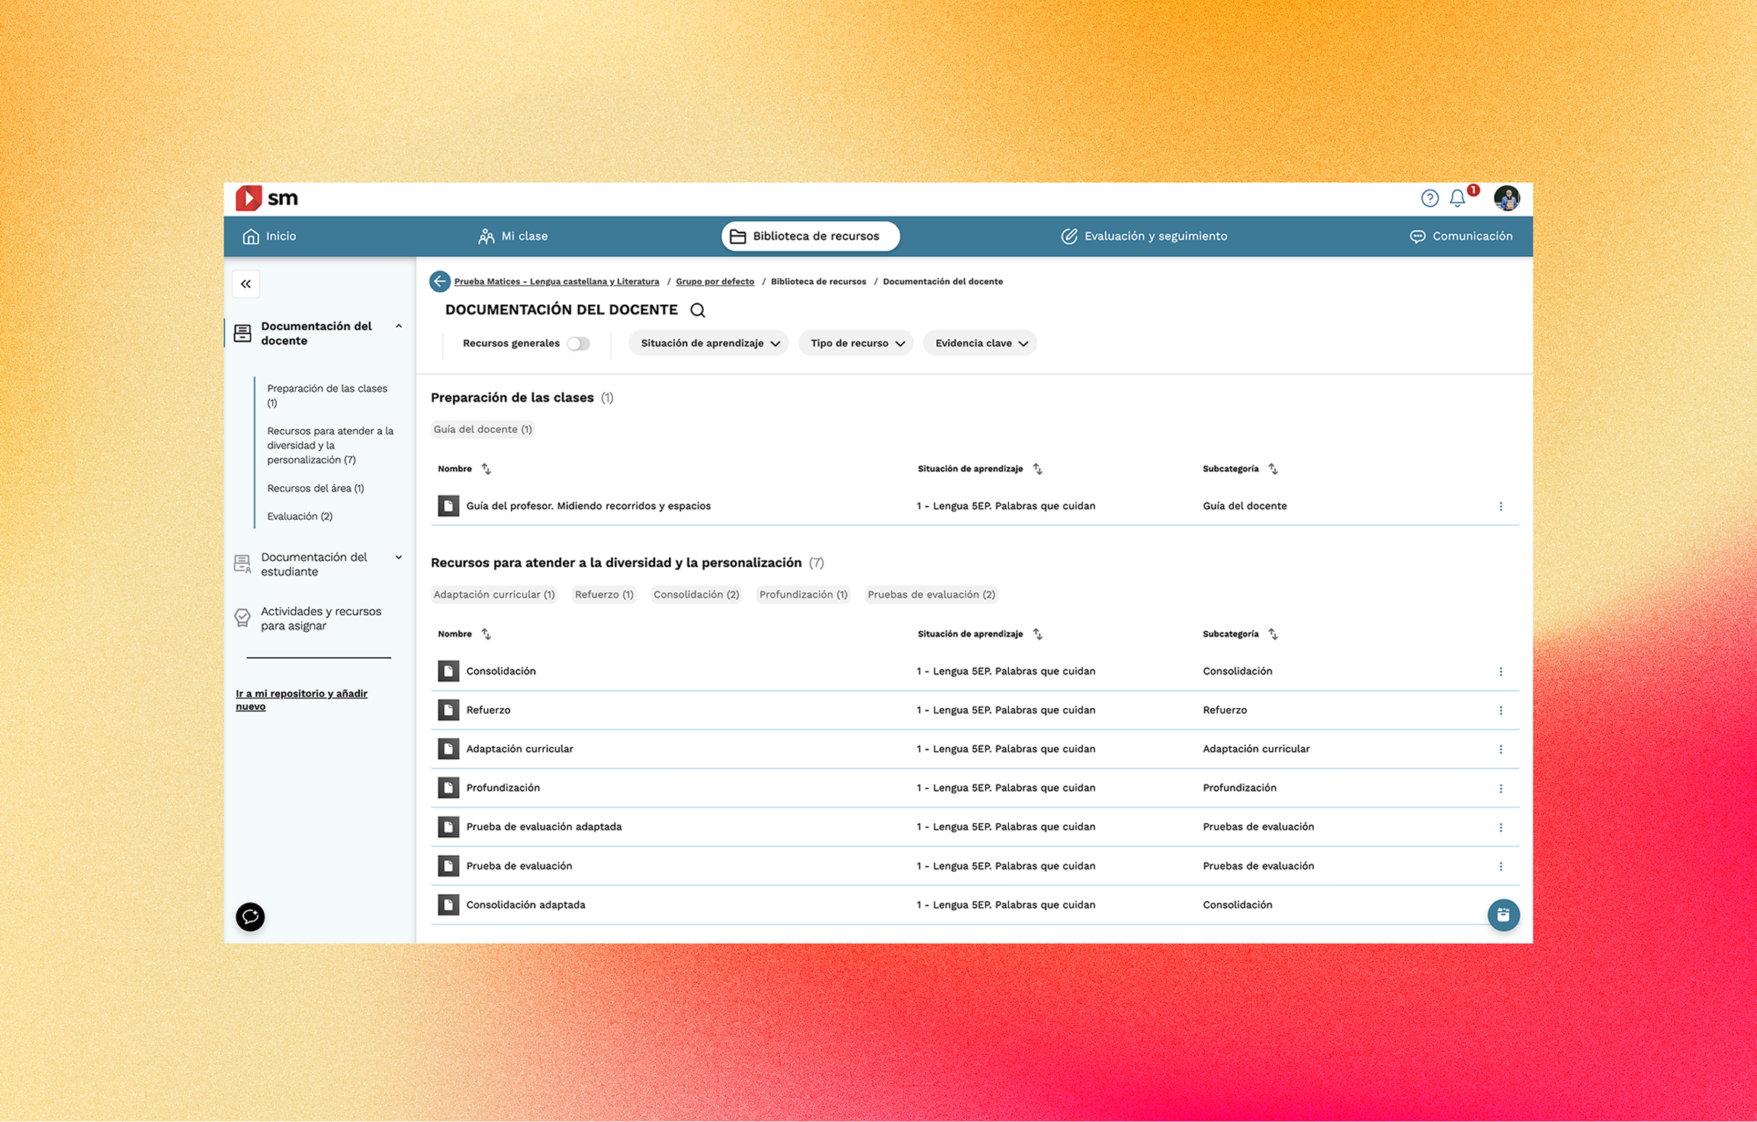Image resolution: width=1757 pixels, height=1122 pixels.
Task: Switch to the Mi clase tab
Action: [x=513, y=236]
